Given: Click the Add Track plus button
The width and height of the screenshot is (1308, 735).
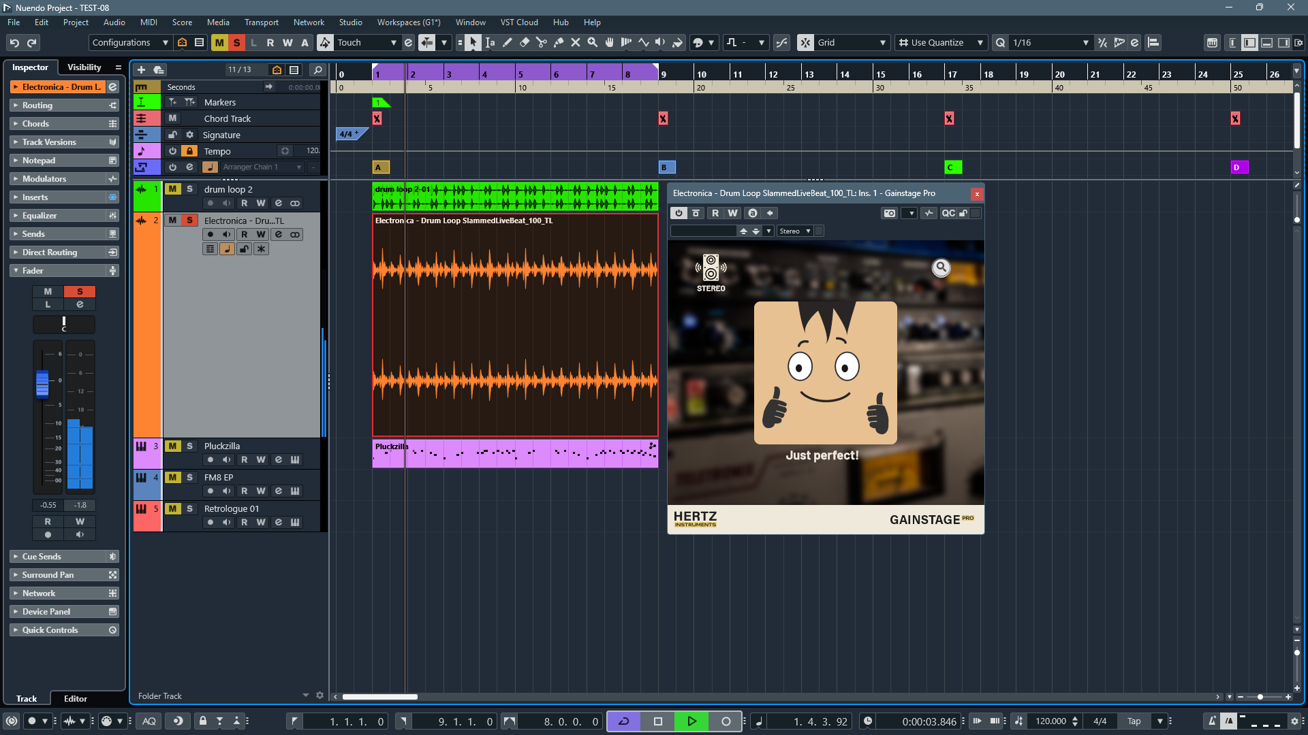Looking at the screenshot, I should [x=141, y=69].
